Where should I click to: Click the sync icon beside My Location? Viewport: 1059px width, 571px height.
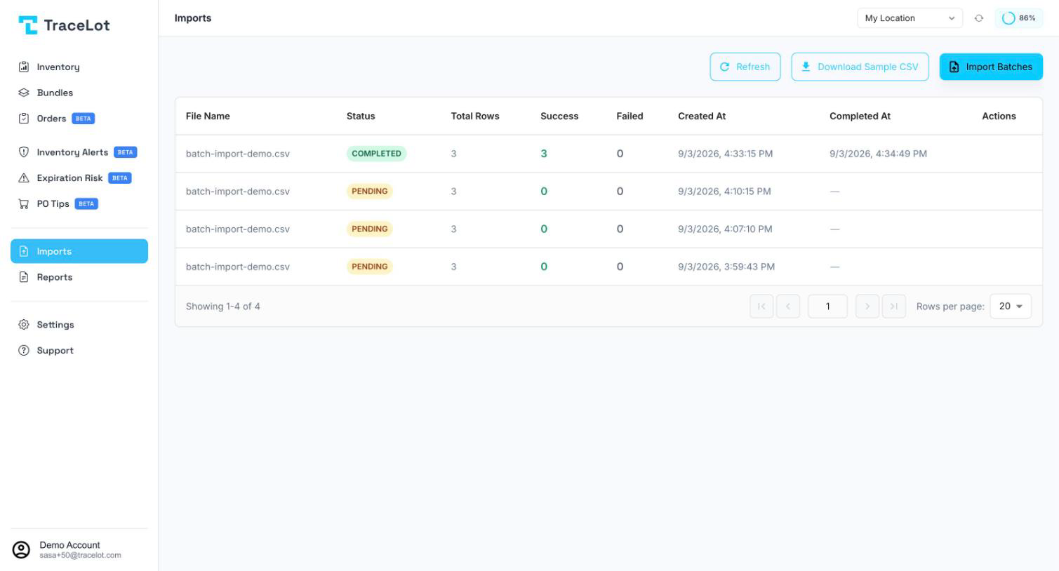point(979,18)
